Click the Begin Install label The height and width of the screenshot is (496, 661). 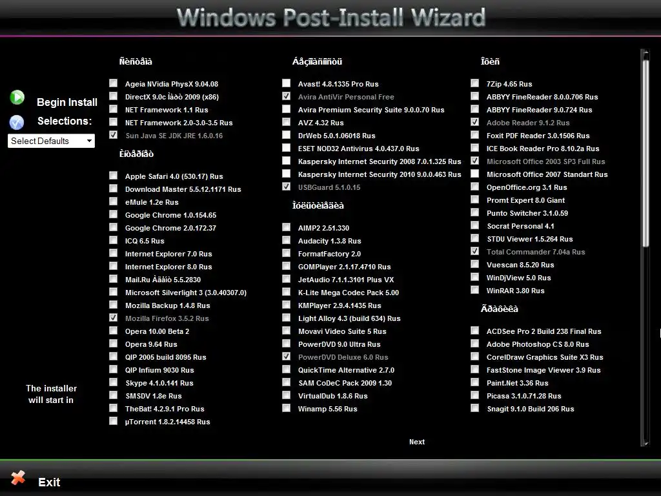click(67, 103)
